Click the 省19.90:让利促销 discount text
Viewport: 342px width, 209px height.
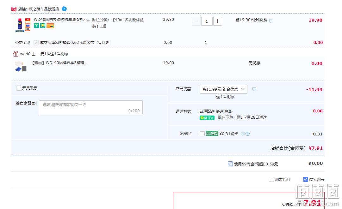(x=252, y=20)
